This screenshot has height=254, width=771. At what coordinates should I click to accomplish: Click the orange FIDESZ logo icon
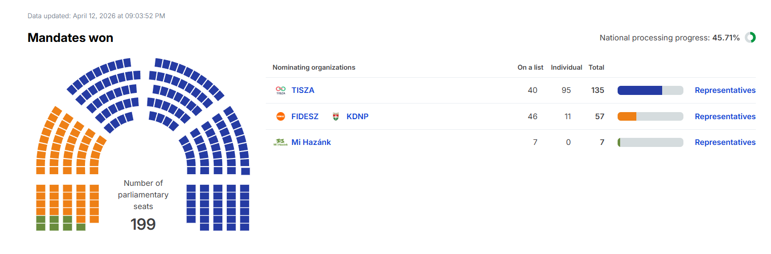click(x=280, y=117)
